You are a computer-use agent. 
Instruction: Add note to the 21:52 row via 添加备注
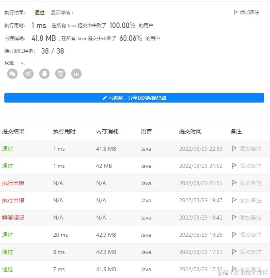tap(250, 166)
